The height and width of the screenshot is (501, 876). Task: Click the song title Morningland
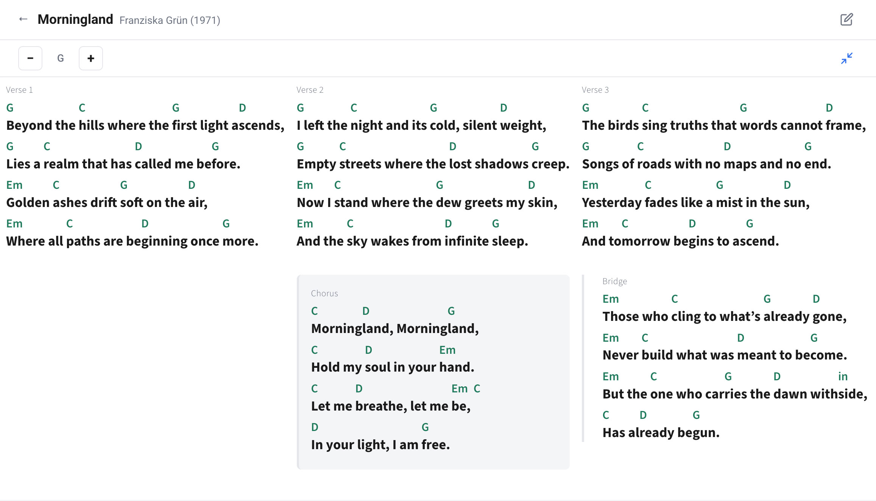75,19
